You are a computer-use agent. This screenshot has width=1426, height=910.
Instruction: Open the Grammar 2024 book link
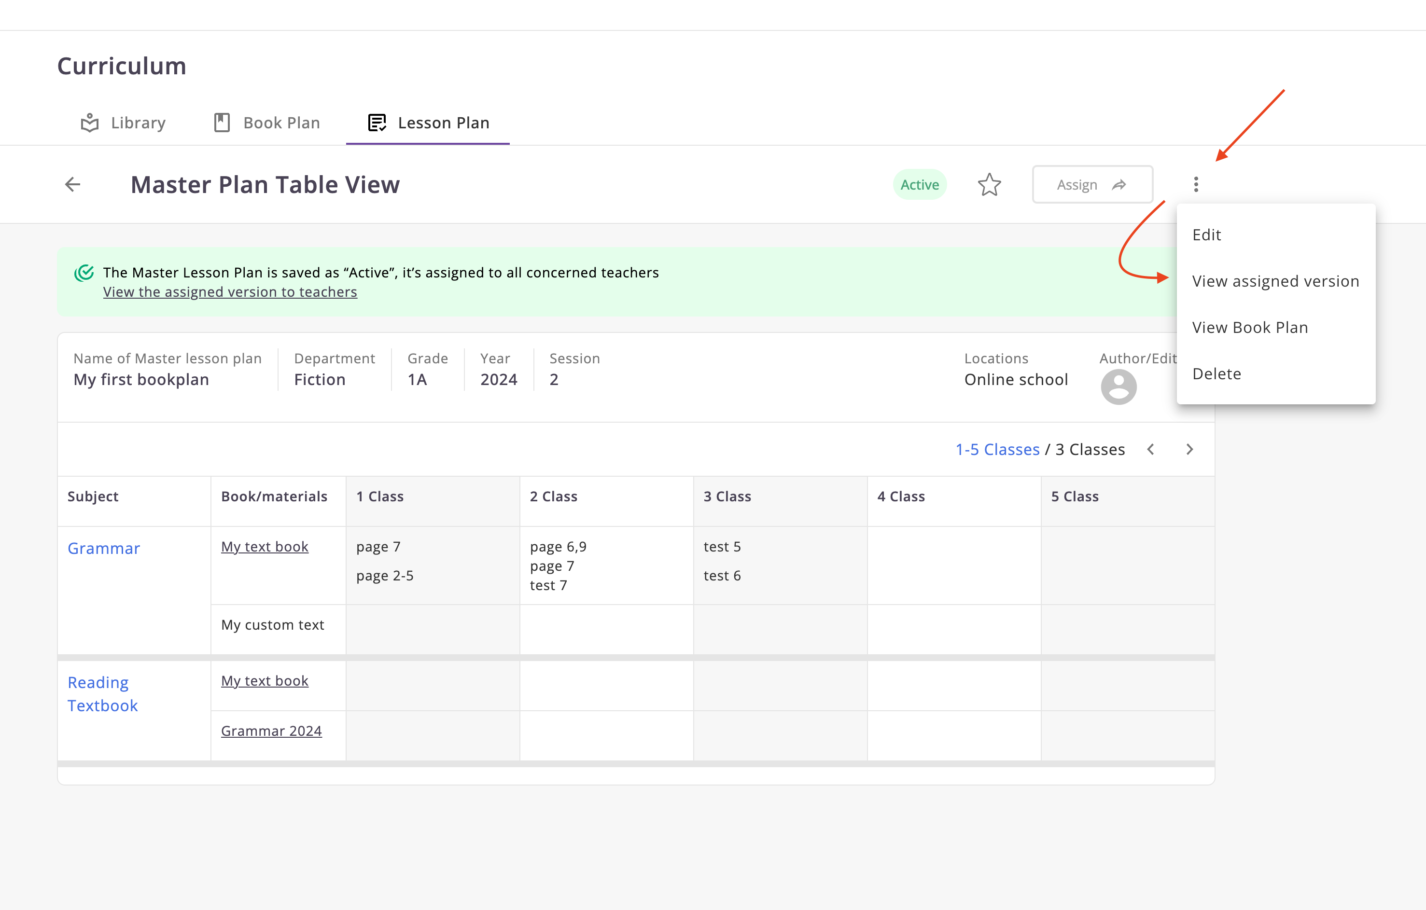pyautogui.click(x=271, y=731)
